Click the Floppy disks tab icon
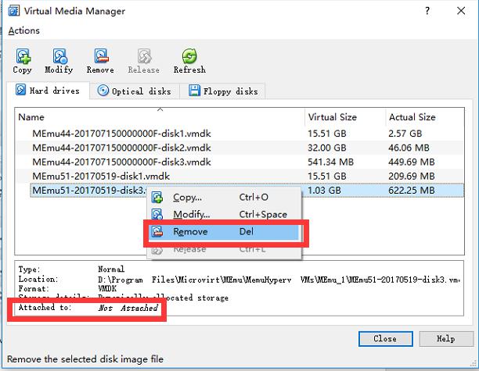479x371 pixels. [x=195, y=91]
